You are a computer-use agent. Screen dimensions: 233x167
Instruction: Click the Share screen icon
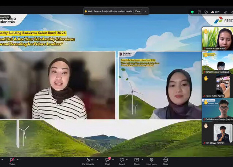point(137,160)
